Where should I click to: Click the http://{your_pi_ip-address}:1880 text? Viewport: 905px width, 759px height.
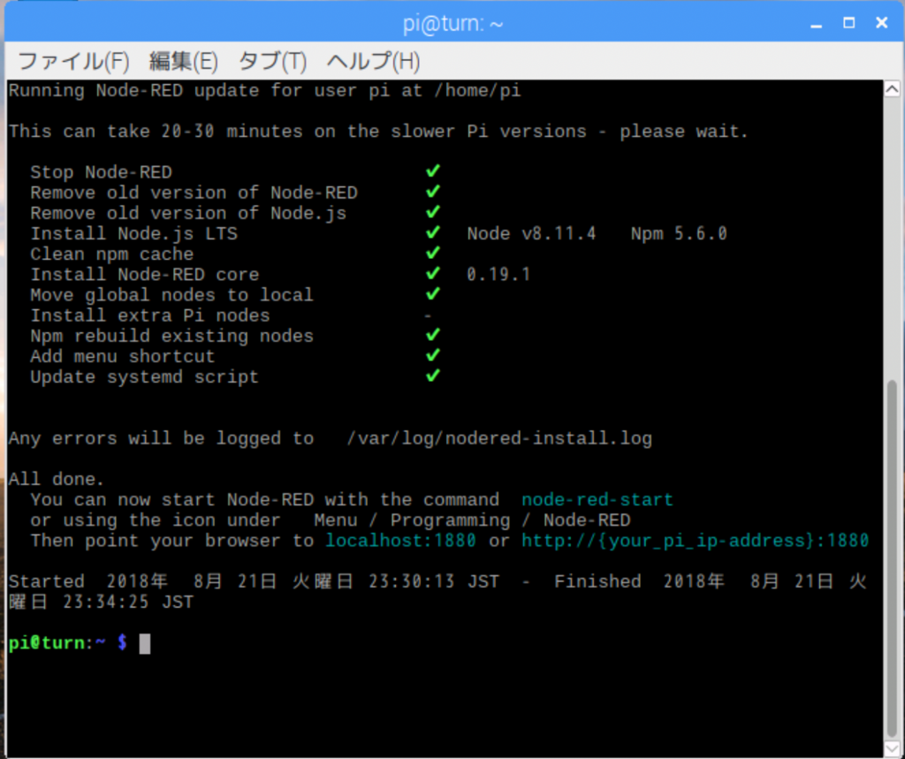click(695, 540)
